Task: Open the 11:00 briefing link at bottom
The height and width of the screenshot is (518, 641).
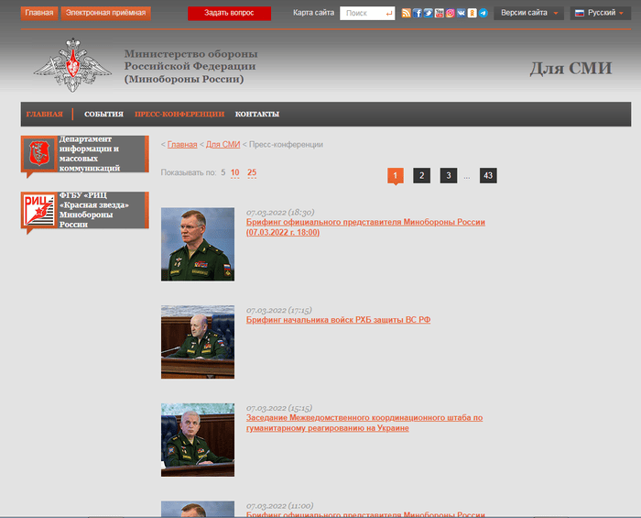Action: pyautogui.click(x=365, y=514)
